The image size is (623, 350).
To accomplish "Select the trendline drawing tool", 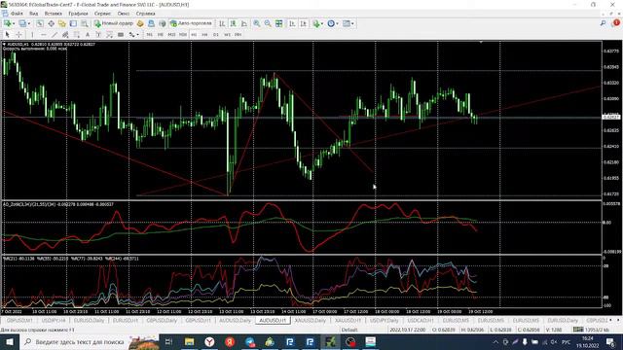I will click(55, 35).
